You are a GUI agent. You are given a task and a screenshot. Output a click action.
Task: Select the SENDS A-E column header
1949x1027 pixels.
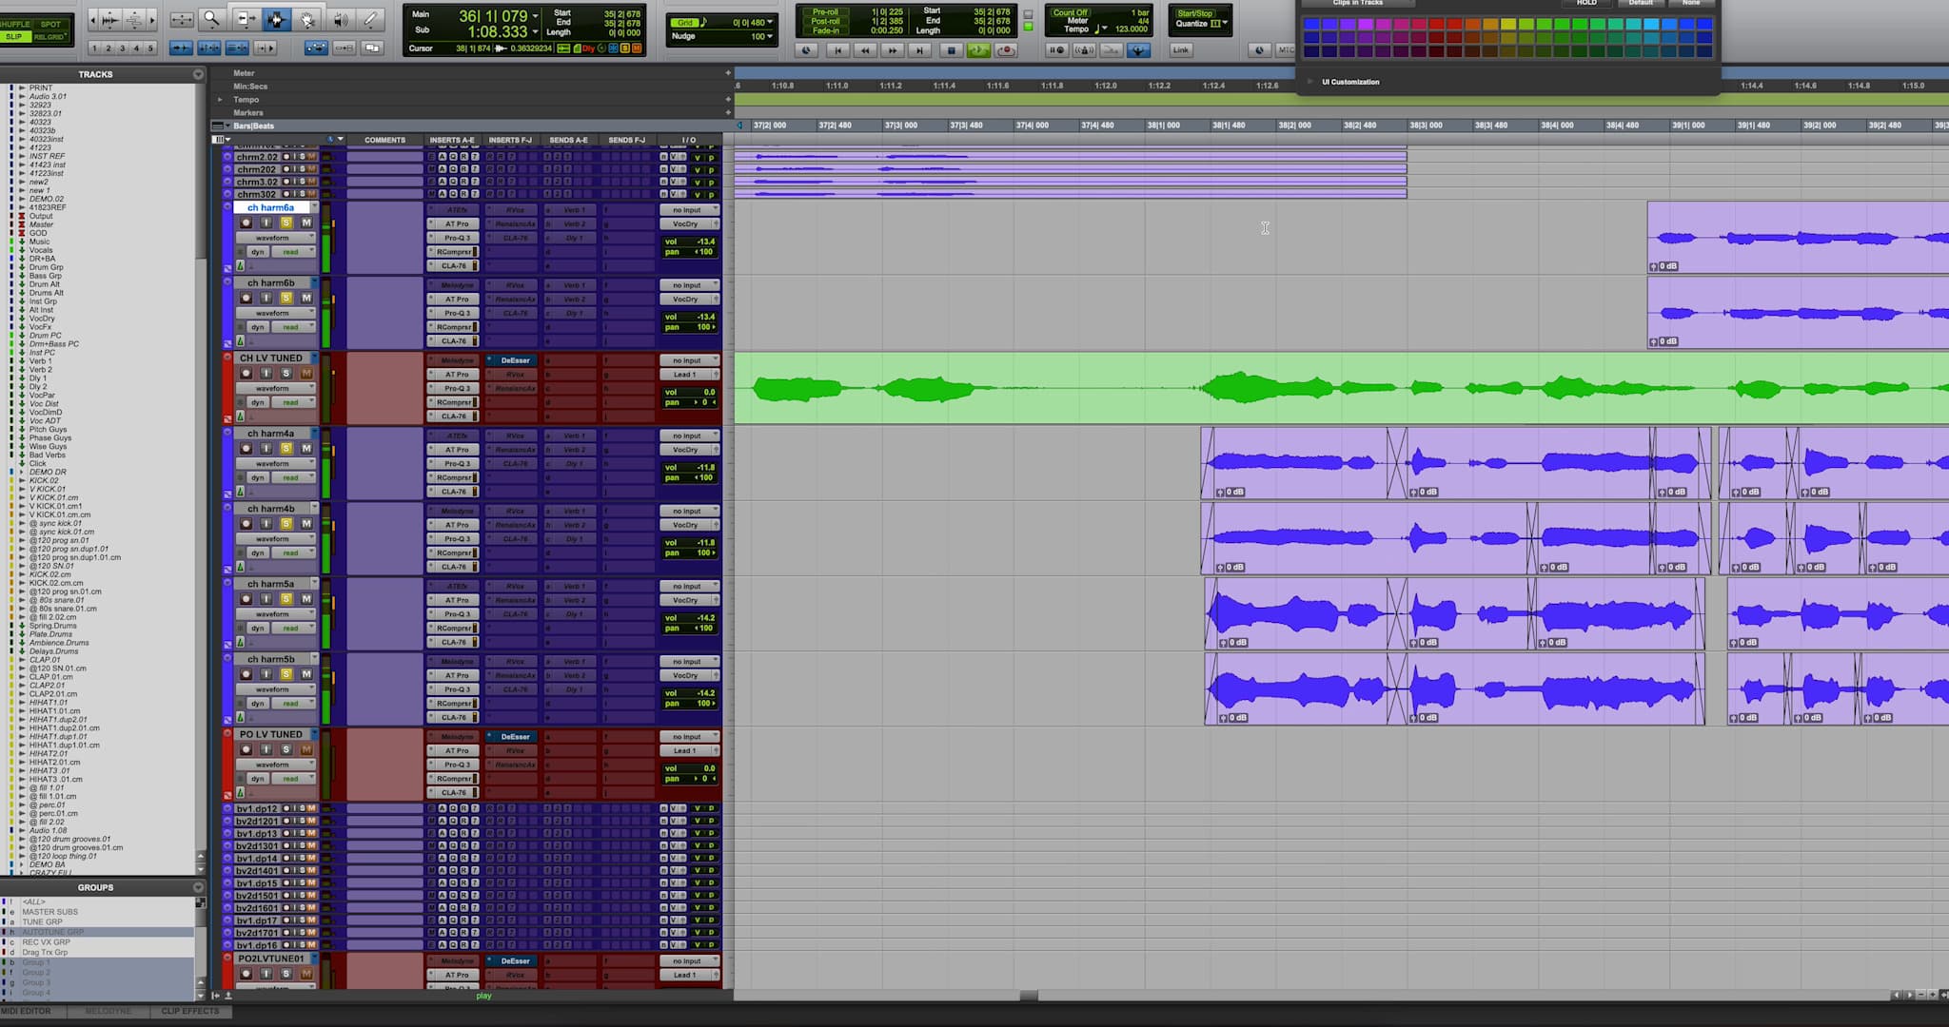point(568,140)
